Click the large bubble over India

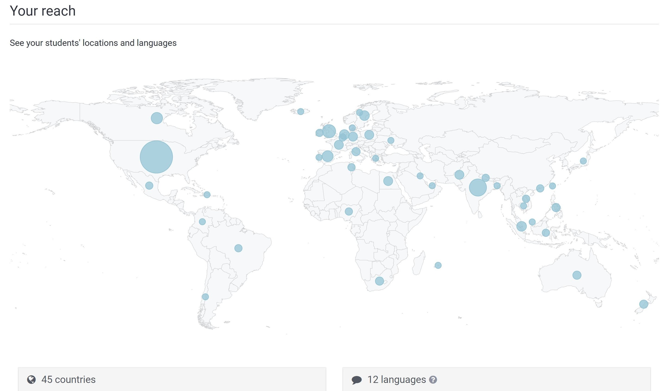tap(478, 187)
